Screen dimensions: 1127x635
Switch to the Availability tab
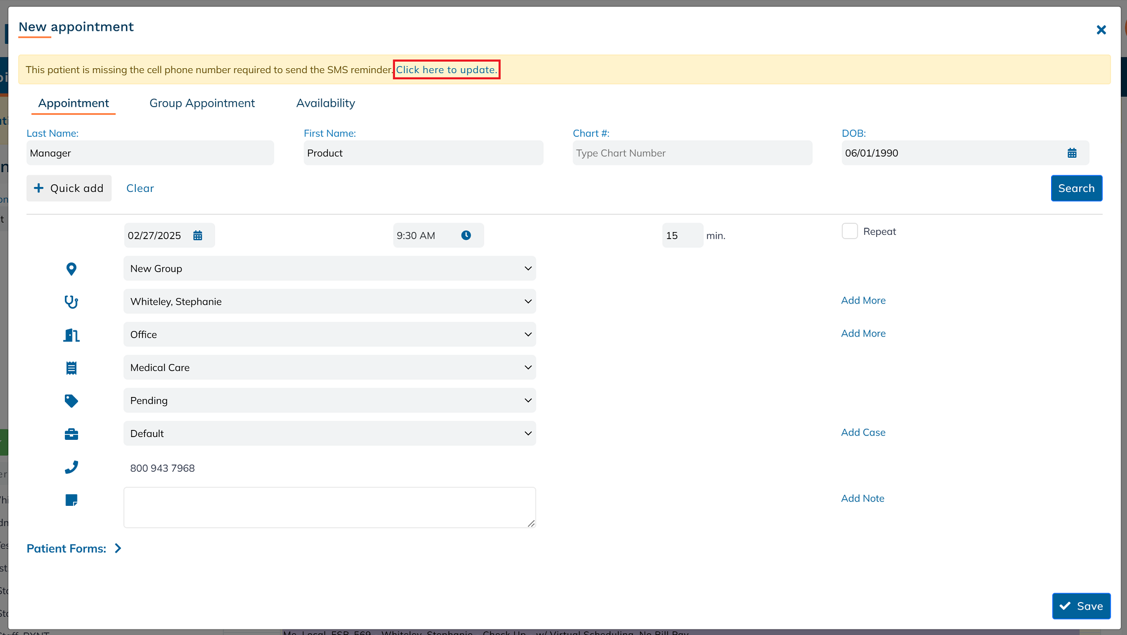click(x=326, y=103)
